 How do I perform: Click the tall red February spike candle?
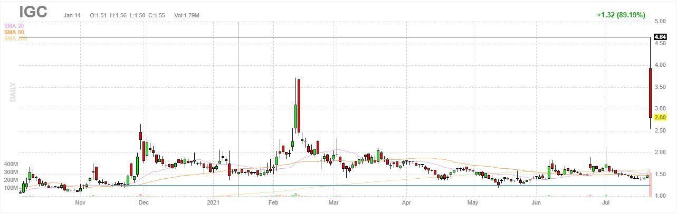(299, 105)
